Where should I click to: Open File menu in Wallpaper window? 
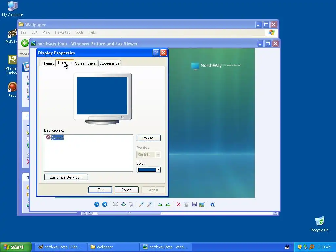click(24, 32)
